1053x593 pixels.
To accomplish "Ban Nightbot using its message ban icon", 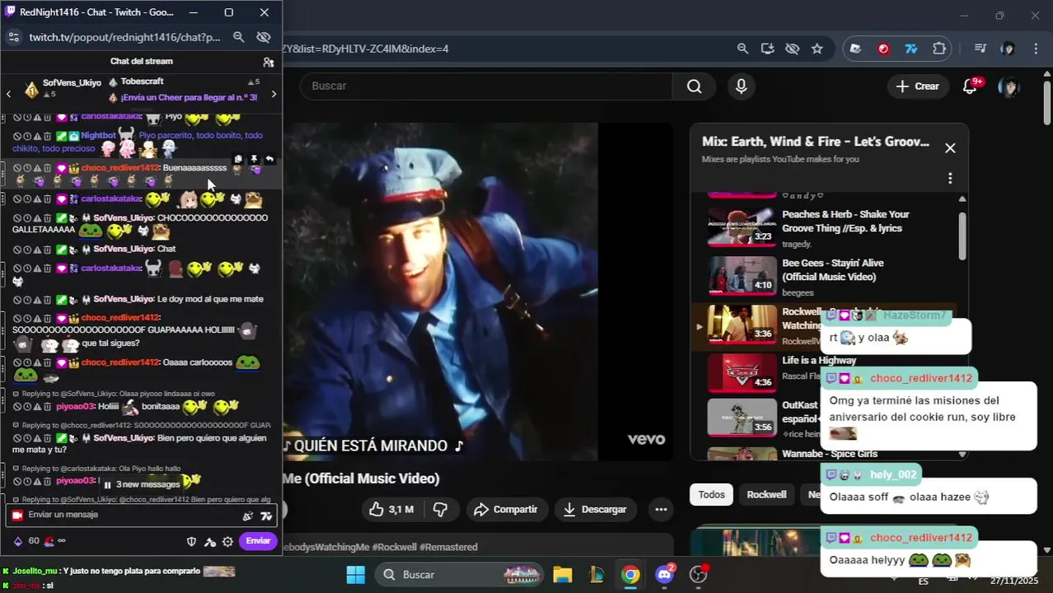I will pyautogui.click(x=17, y=135).
